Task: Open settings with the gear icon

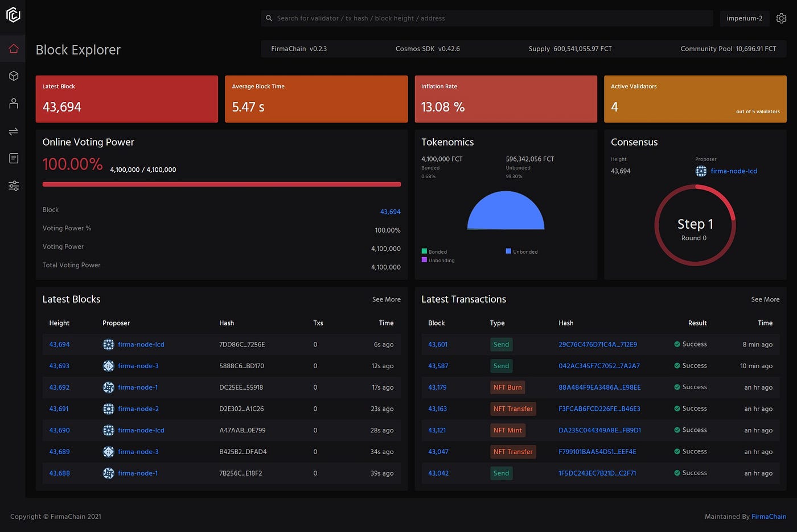Action: [x=782, y=18]
